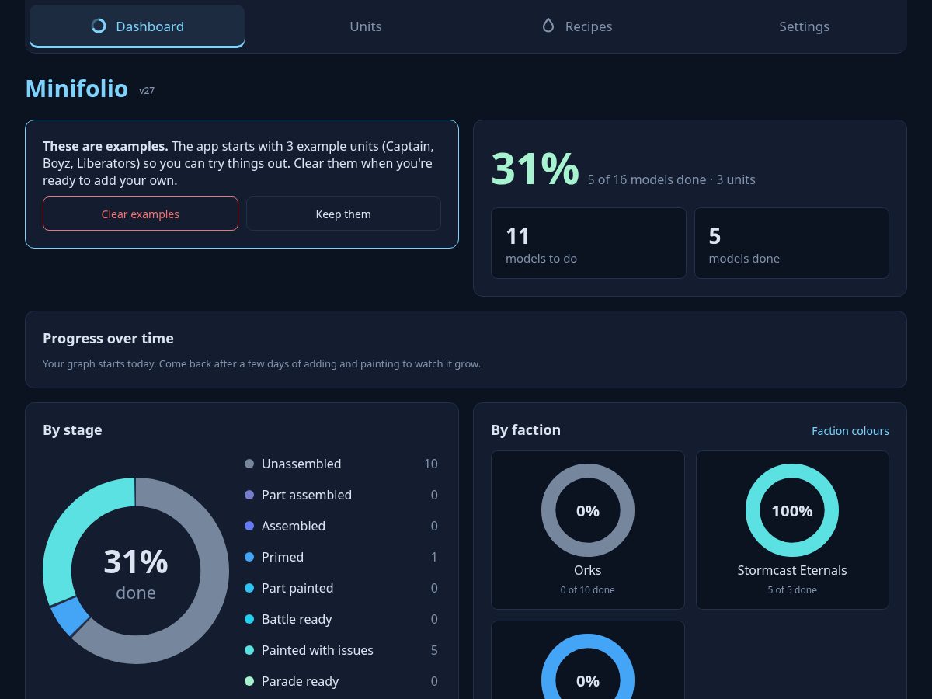The image size is (932, 699).
Task: Click the v27 version label
Action: [147, 91]
